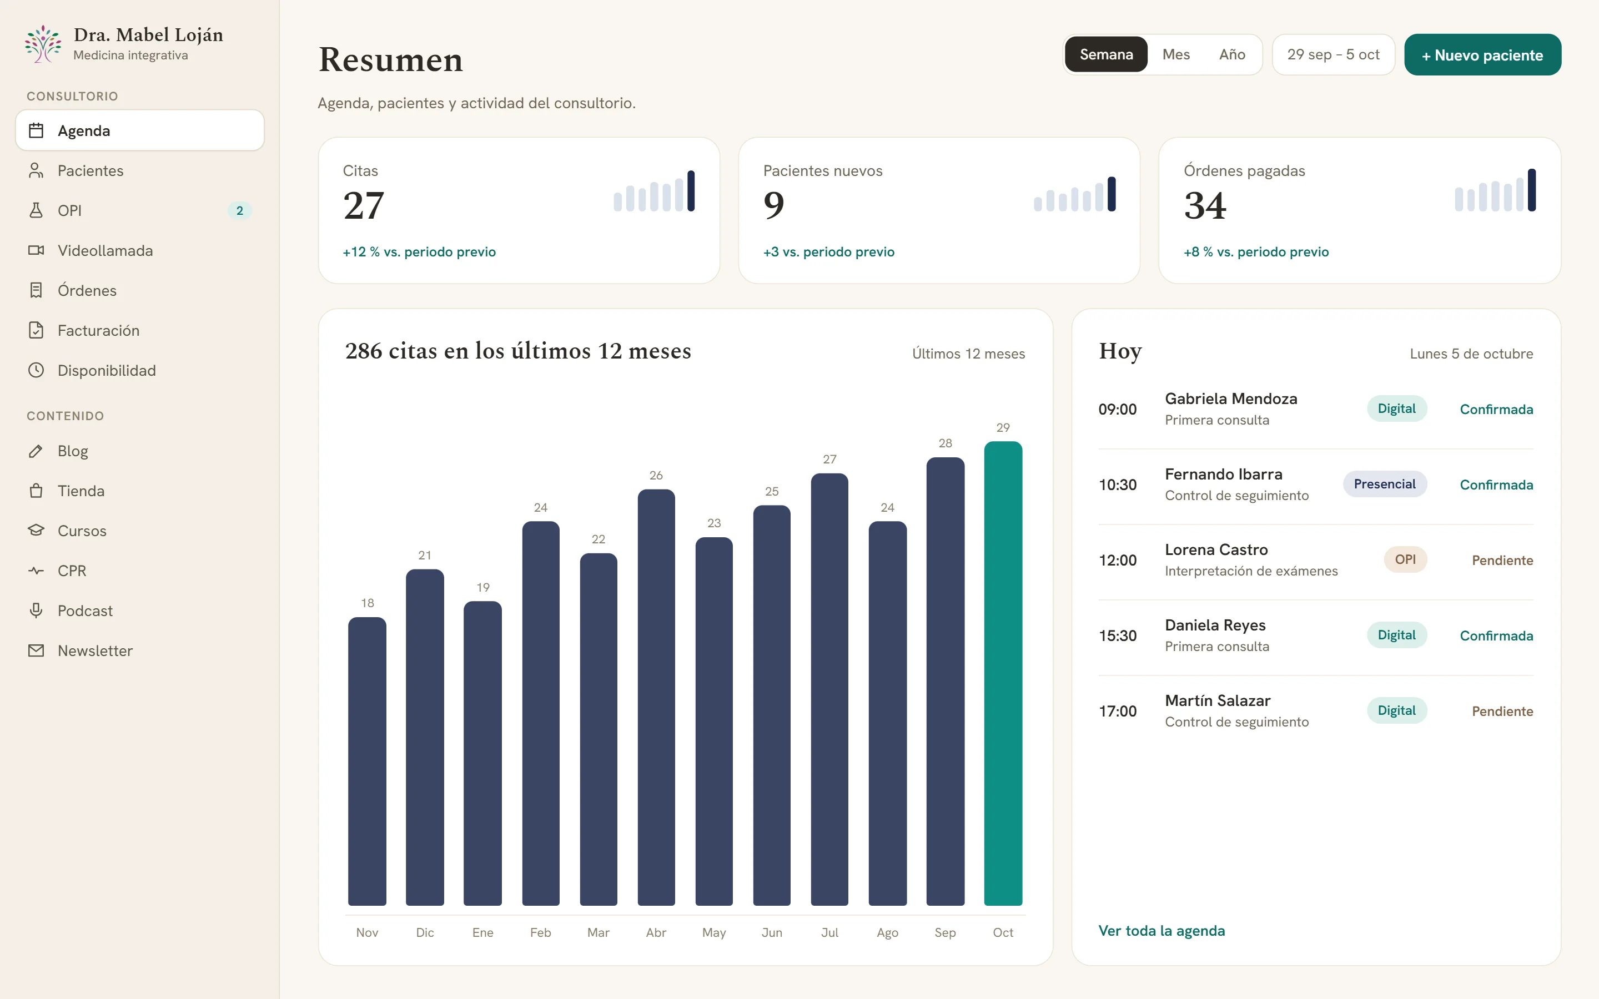Click the Videollamada camera icon

click(x=36, y=250)
